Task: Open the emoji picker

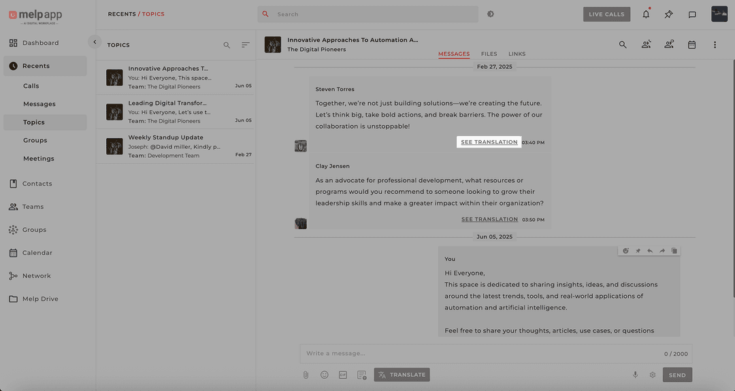Action: (325, 375)
